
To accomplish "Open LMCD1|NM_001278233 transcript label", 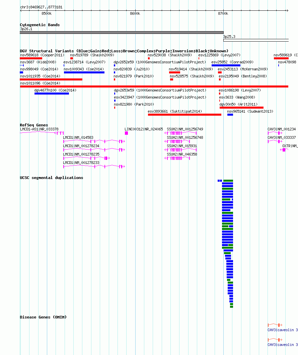I will point(81,163).
